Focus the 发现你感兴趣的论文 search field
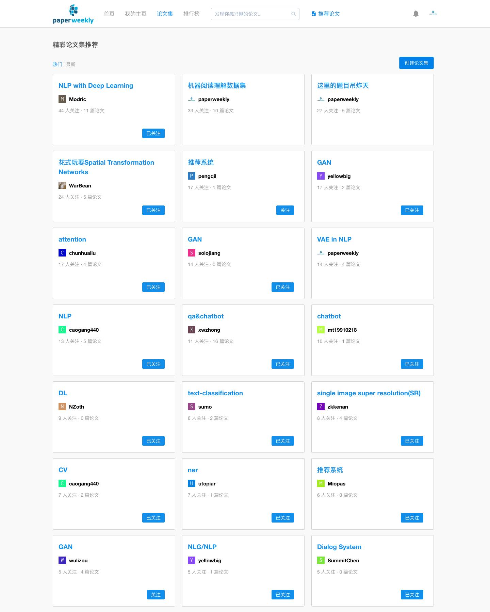490x612 pixels. [255, 14]
